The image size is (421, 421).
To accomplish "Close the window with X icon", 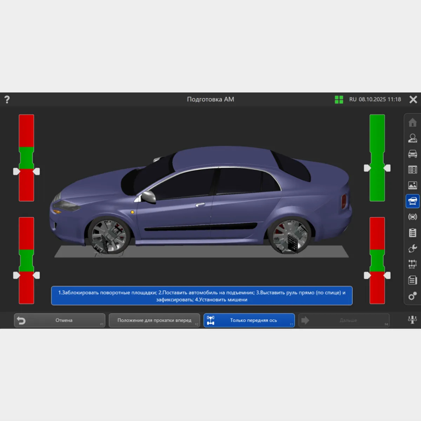I will pos(413,99).
